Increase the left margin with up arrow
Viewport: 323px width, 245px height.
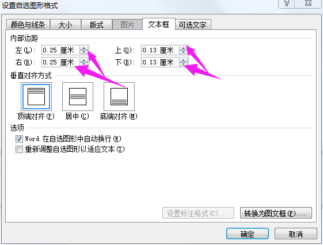click(x=83, y=48)
